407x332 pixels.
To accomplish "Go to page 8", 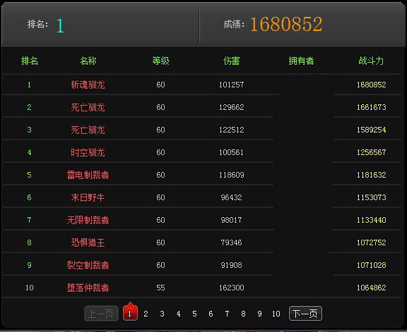I will click(243, 314).
